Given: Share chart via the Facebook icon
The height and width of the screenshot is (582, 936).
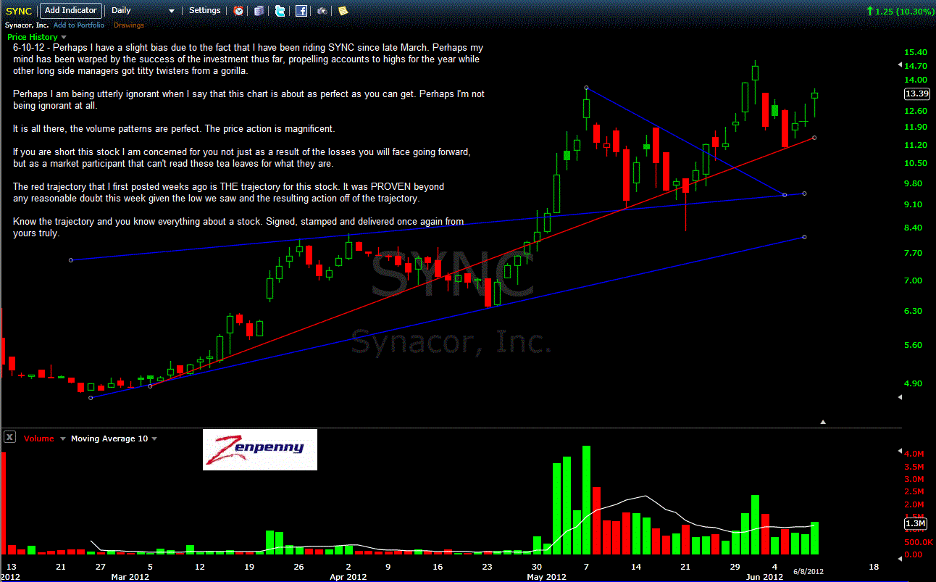Looking at the screenshot, I should tap(301, 11).
